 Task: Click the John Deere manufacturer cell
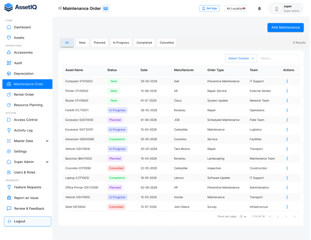pos(182,207)
